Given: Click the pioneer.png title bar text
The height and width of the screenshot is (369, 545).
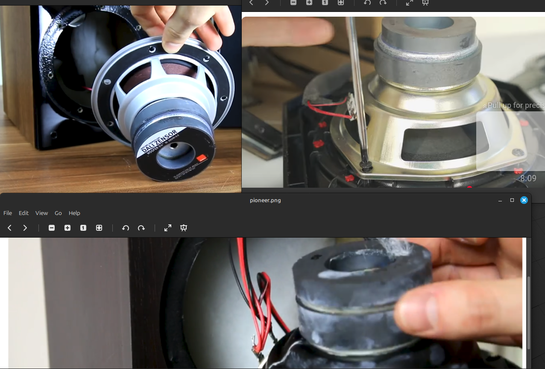Looking at the screenshot, I should (x=265, y=200).
